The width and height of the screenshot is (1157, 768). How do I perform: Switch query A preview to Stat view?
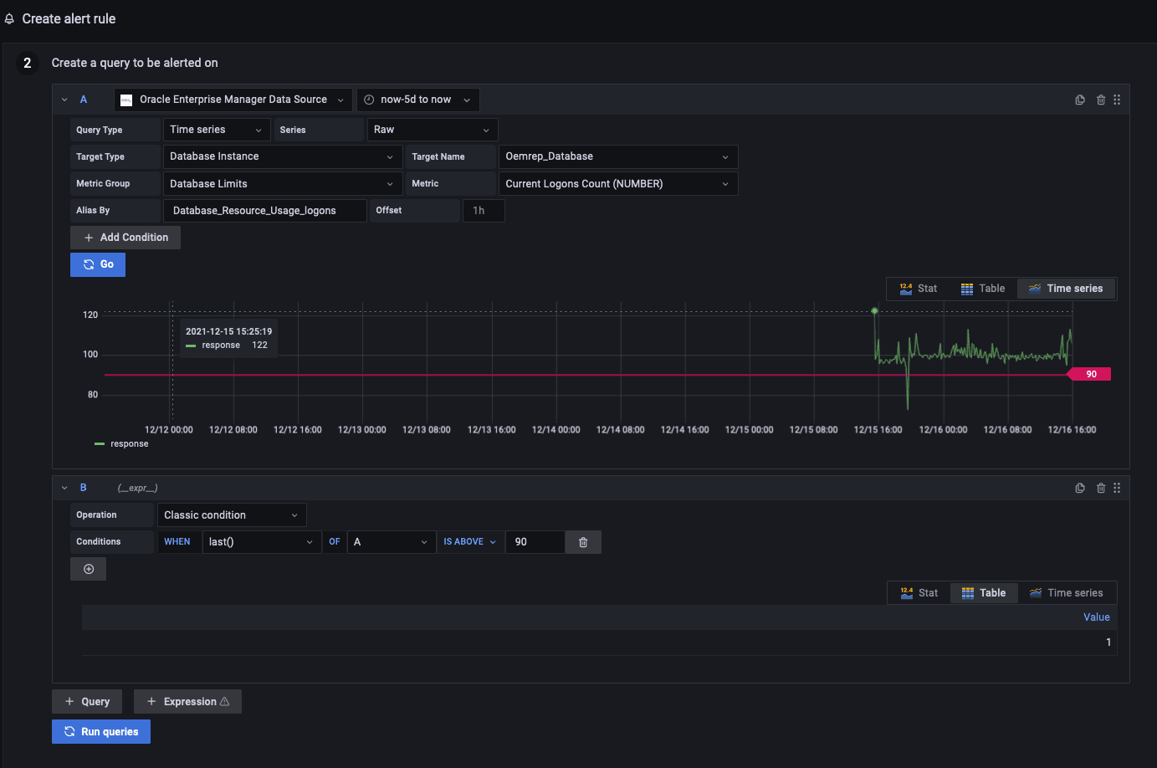point(918,288)
